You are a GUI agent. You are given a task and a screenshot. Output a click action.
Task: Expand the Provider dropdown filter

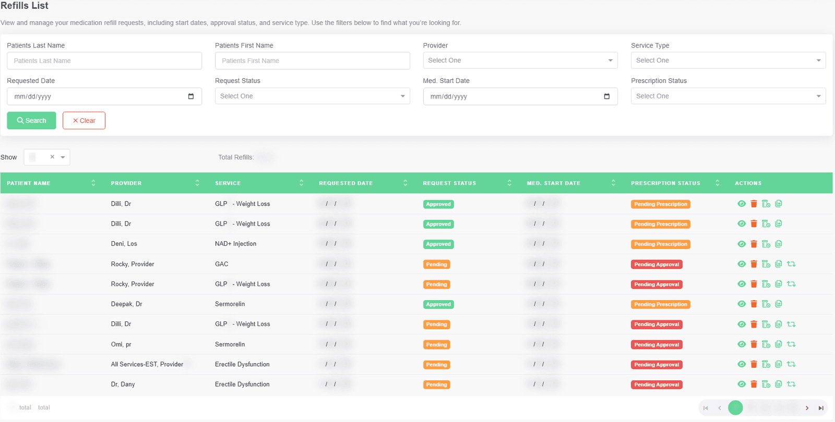pyautogui.click(x=520, y=60)
